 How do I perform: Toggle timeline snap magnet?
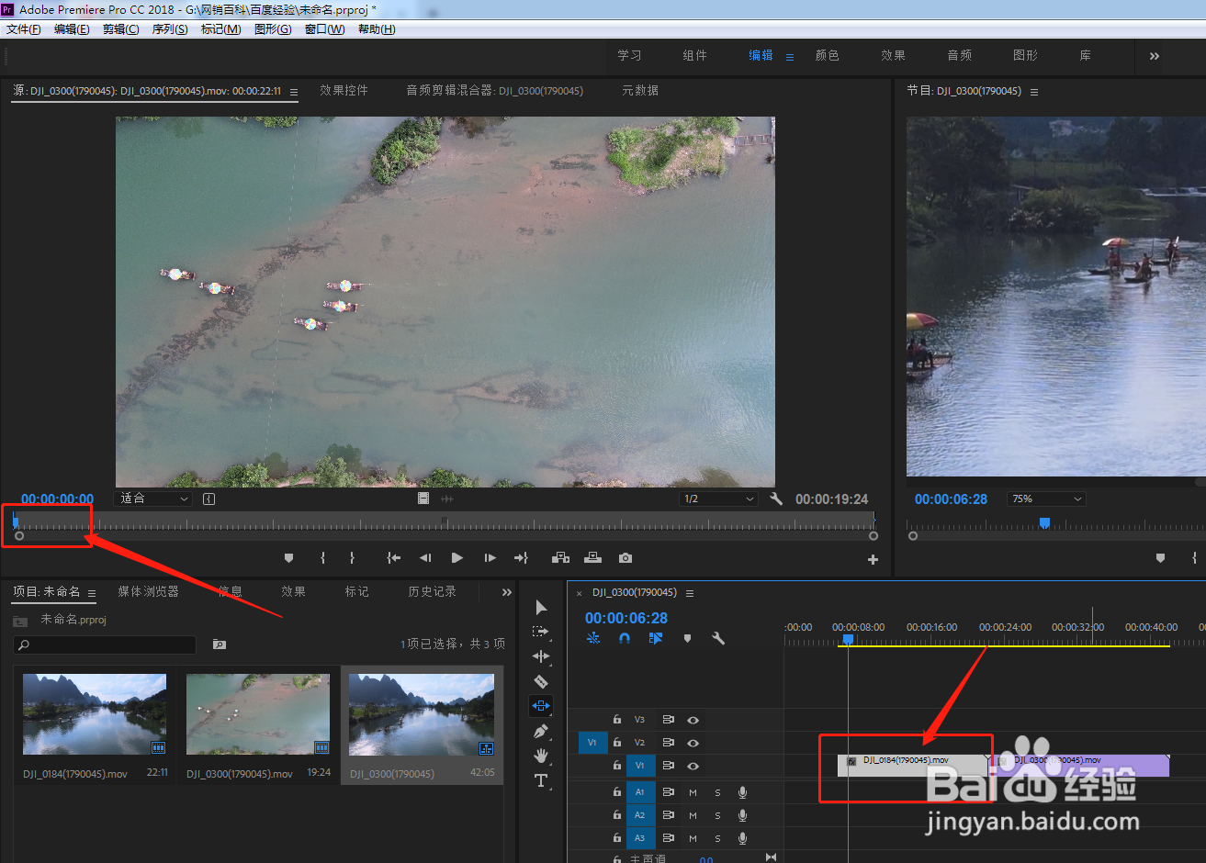point(625,638)
